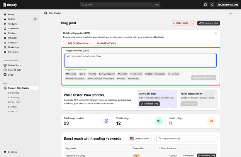
Task: Add Pet Owners audience tag
Action: click(173, 74)
